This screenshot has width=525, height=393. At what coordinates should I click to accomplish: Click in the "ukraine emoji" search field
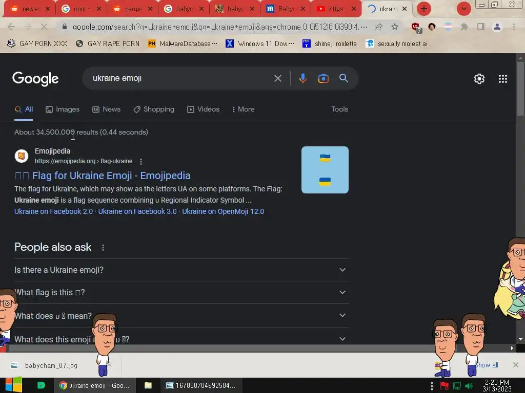point(181,78)
